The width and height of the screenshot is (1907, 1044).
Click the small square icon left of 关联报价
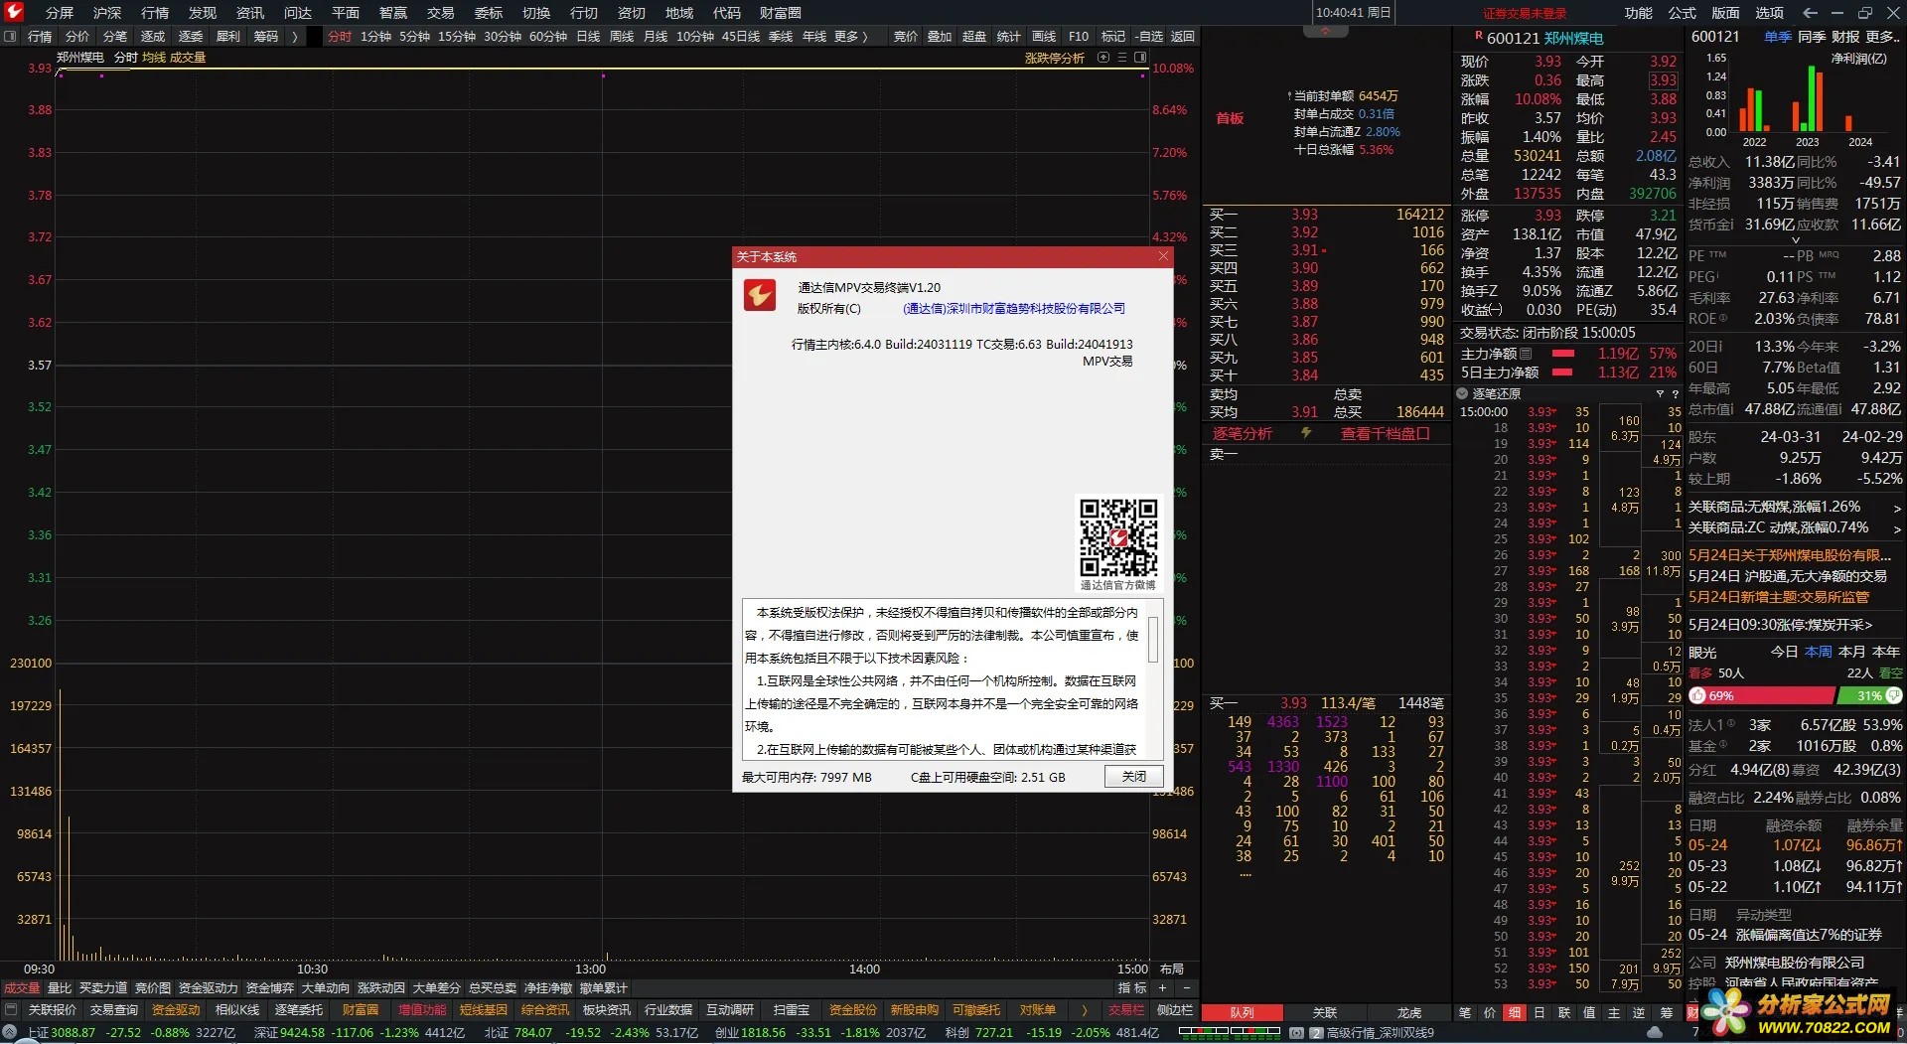pyautogui.click(x=11, y=1010)
